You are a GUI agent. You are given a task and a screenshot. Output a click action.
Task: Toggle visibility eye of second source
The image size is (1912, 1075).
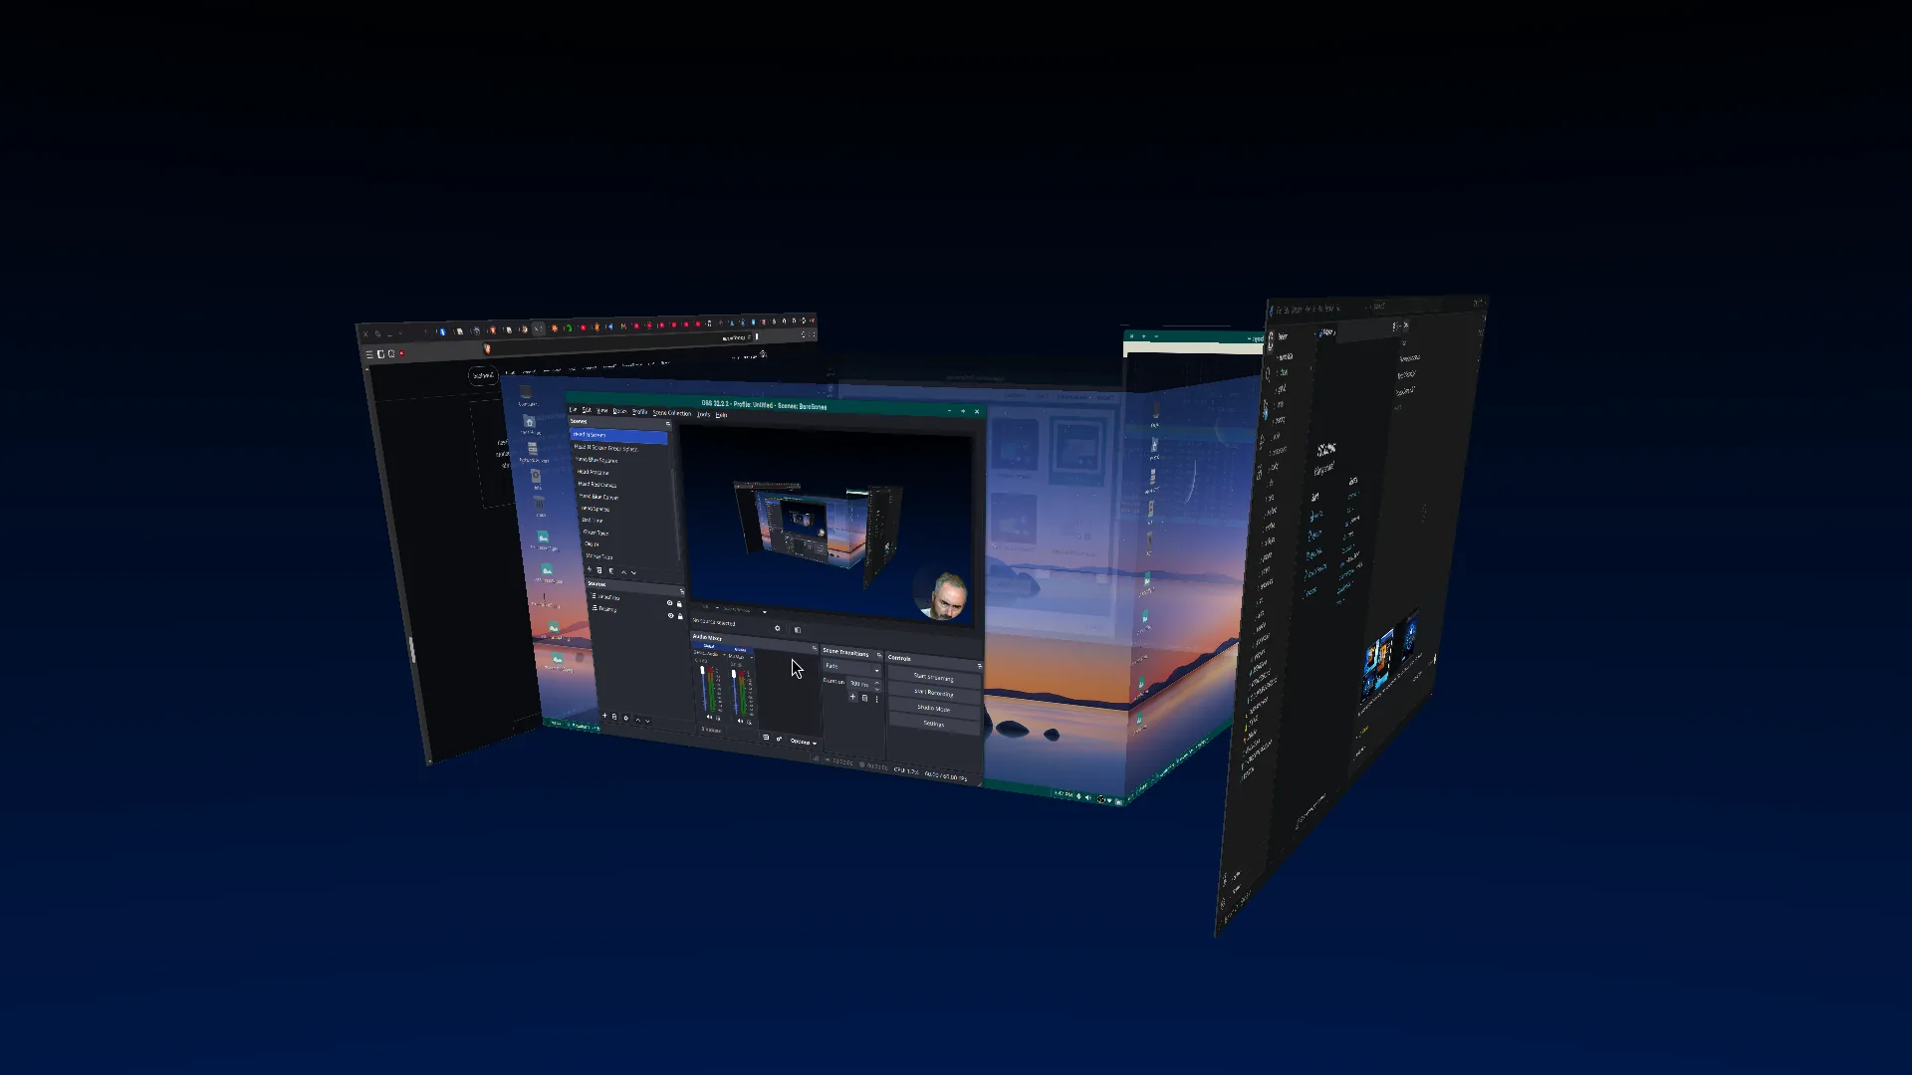coord(671,615)
